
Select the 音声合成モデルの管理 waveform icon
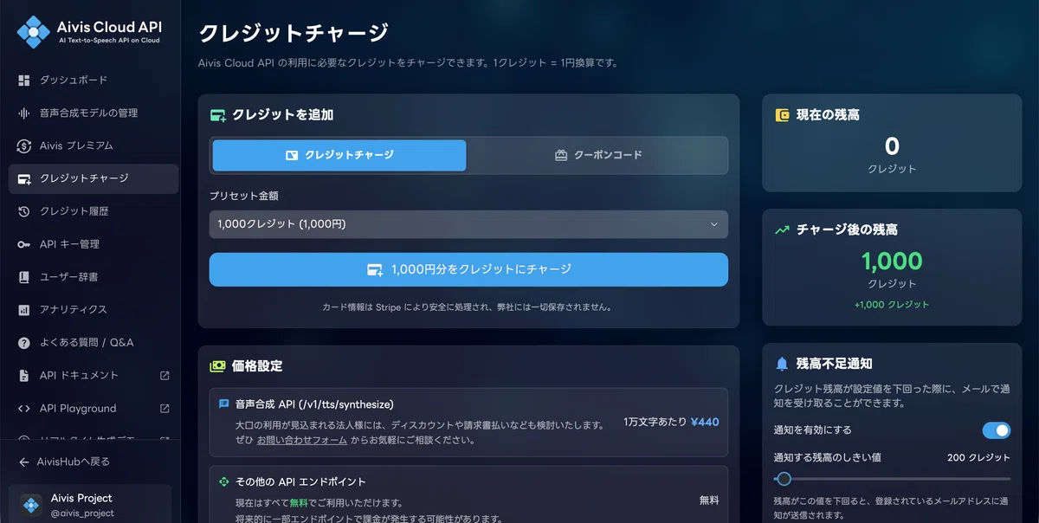[x=23, y=113]
